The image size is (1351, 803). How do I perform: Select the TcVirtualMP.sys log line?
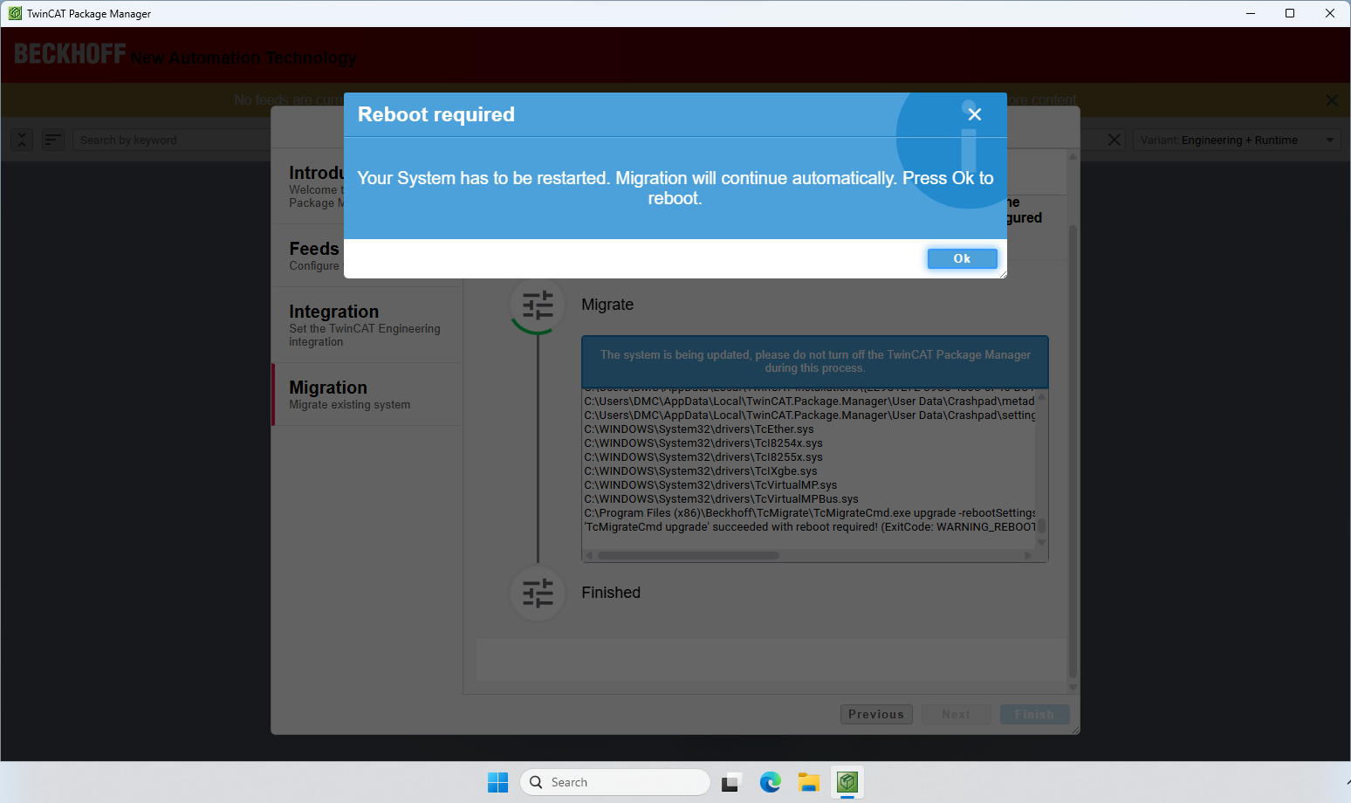[710, 485]
